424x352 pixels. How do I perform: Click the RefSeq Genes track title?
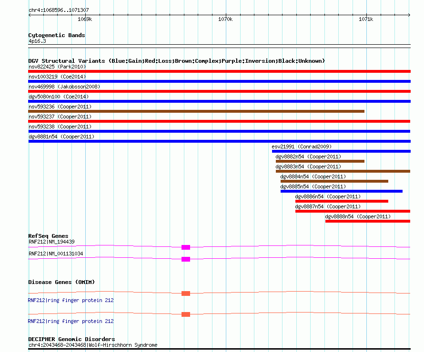click(48, 236)
